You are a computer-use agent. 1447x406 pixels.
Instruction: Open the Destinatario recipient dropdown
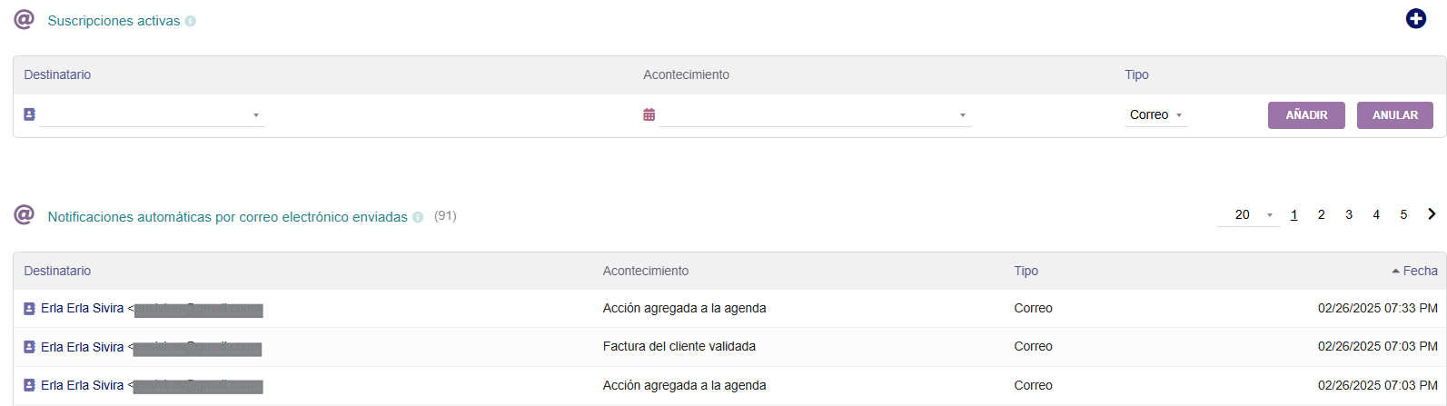pyautogui.click(x=153, y=115)
